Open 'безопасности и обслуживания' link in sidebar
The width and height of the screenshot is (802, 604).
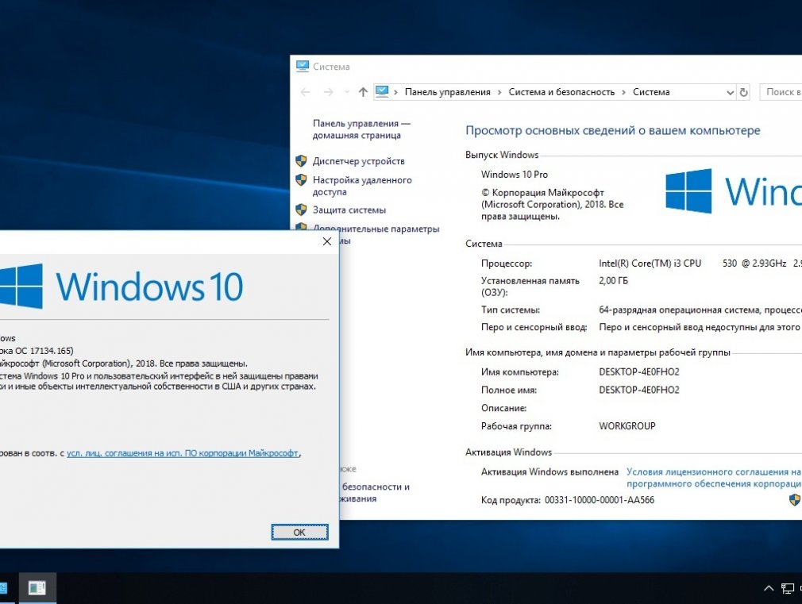click(x=376, y=493)
